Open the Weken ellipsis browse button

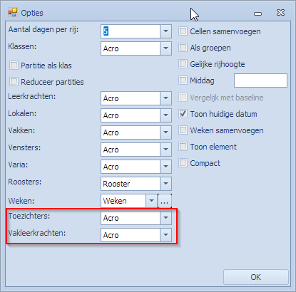click(165, 201)
